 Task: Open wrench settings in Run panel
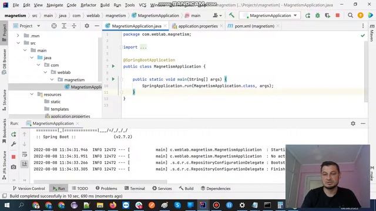pos(14,144)
